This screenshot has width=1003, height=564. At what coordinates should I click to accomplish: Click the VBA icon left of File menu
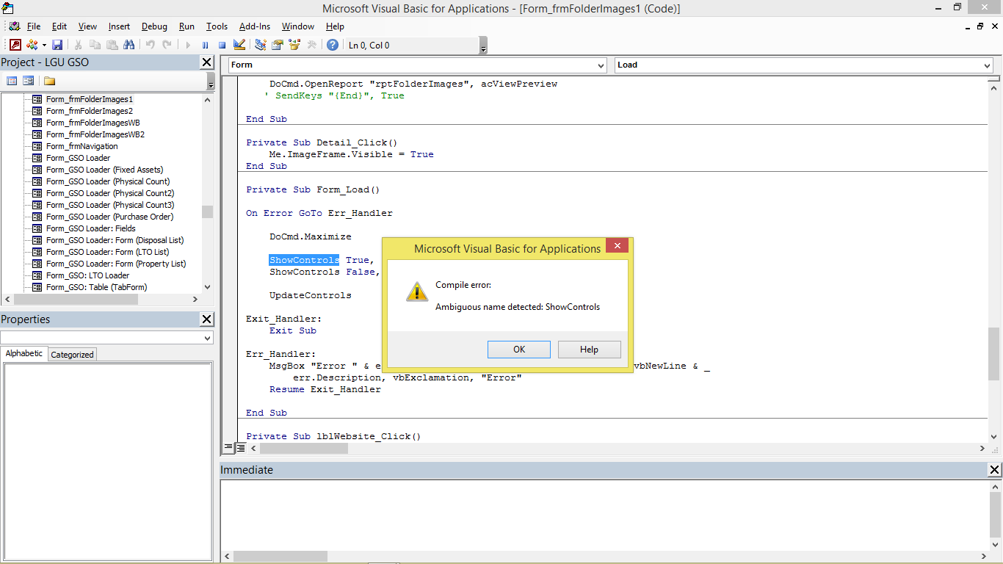click(14, 26)
